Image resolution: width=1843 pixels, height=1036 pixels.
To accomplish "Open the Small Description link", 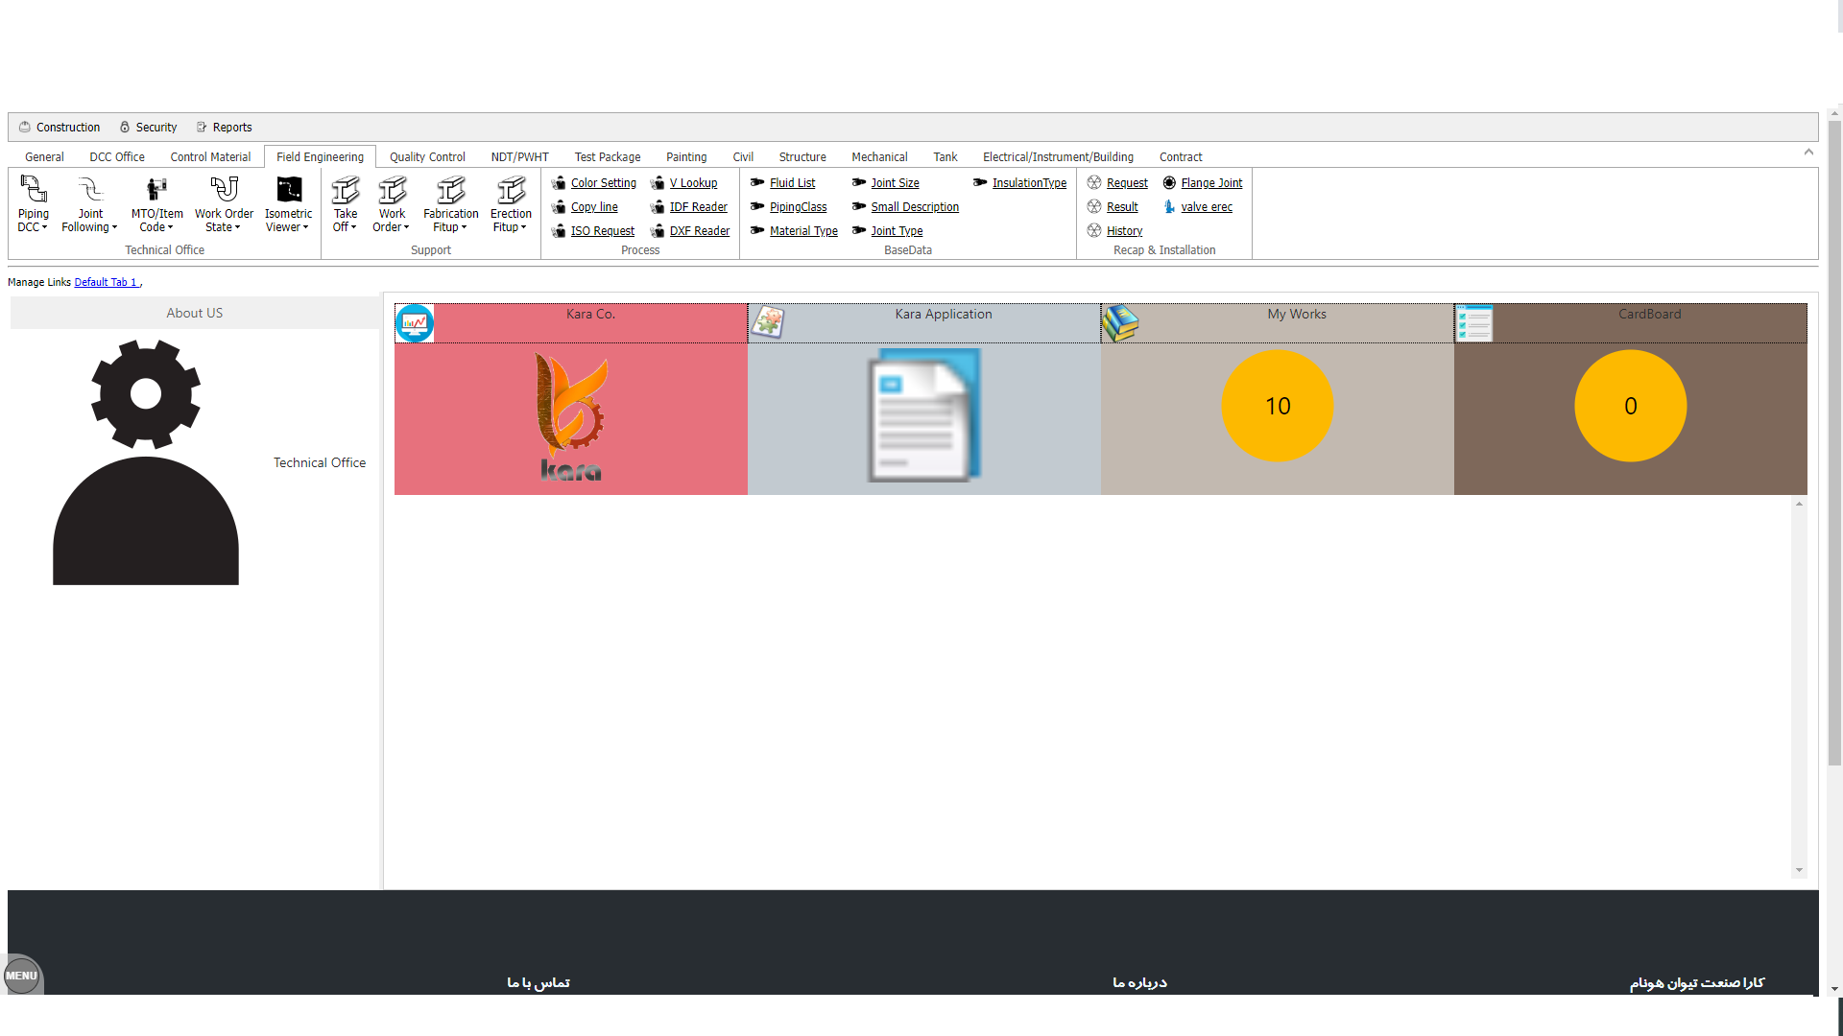I will click(x=915, y=207).
